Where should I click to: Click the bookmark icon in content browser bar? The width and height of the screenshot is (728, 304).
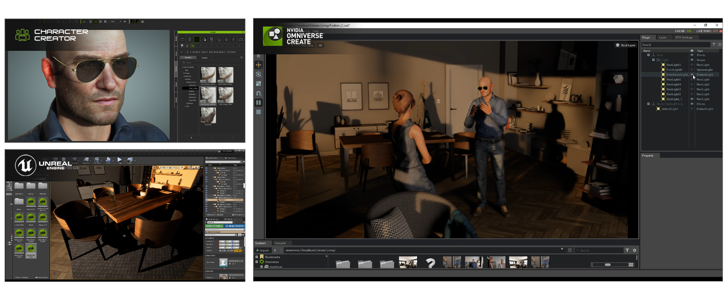pos(570,250)
